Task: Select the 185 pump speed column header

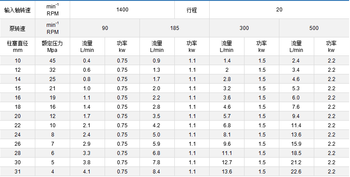Action: [x=174, y=28]
